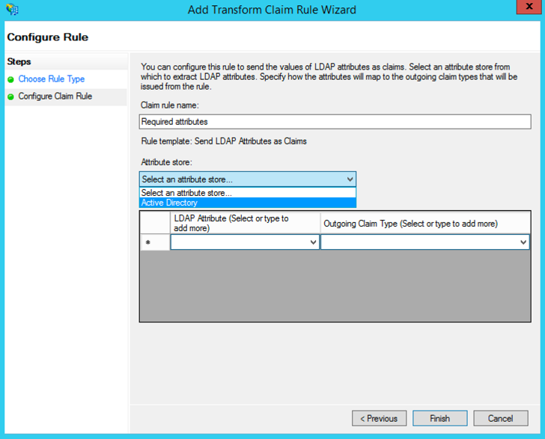This screenshot has width=545, height=439.
Task: Go to the Choose Rule Type step
Action: tap(51, 79)
